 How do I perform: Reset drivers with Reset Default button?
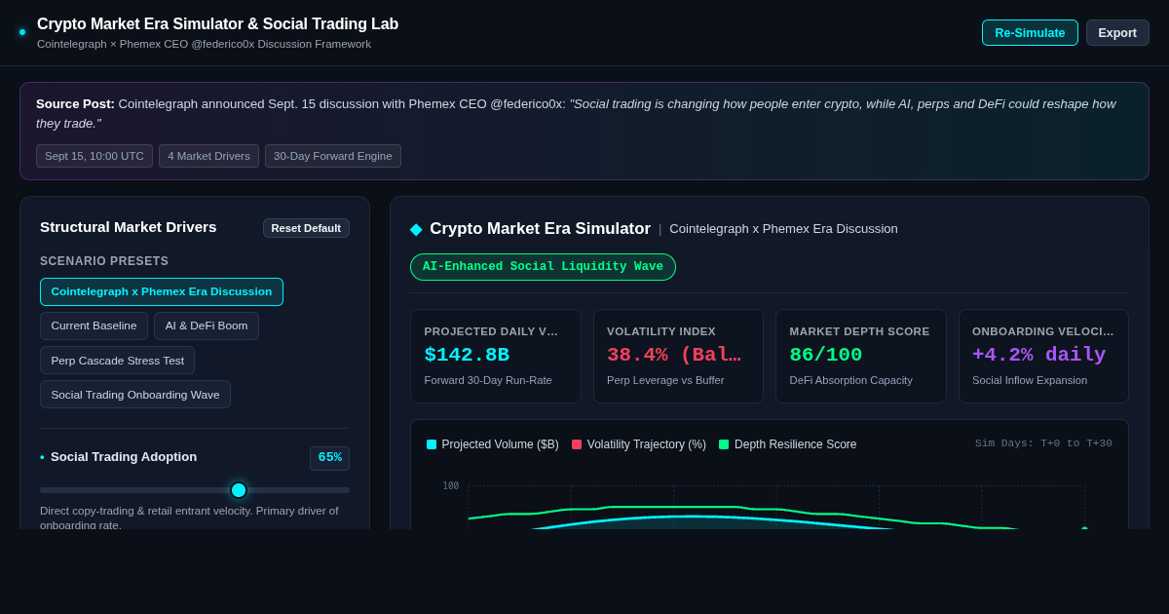306,228
